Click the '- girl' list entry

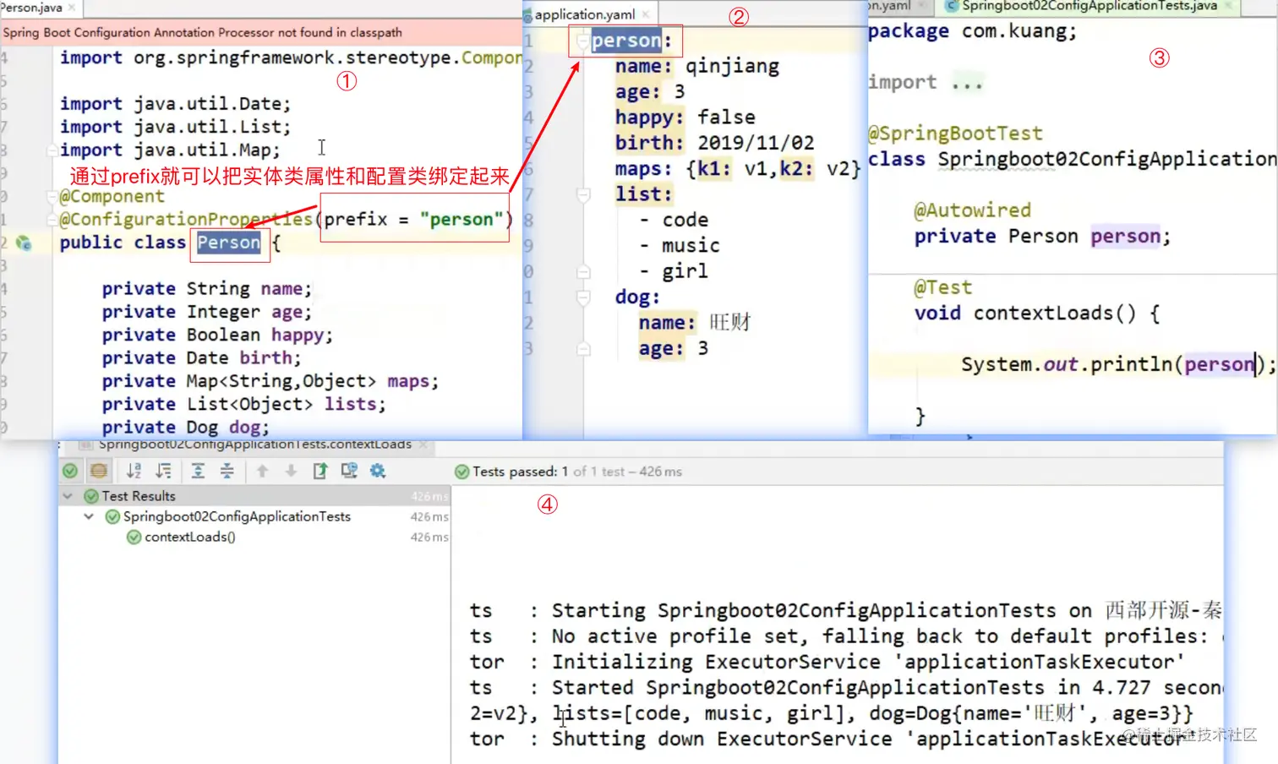pyautogui.click(x=674, y=271)
